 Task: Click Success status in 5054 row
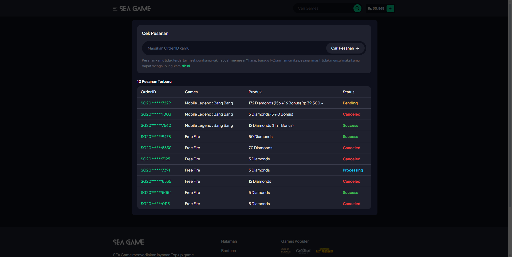point(350,193)
